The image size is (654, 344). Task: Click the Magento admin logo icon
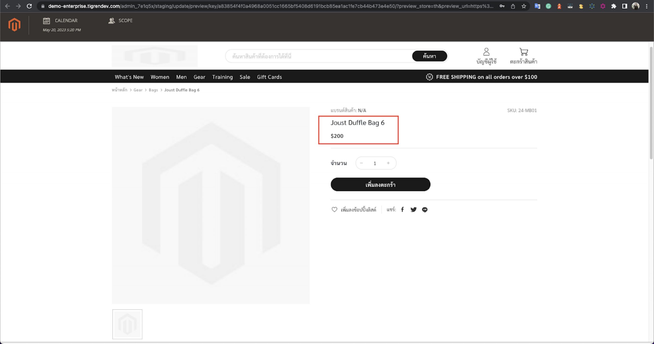(x=14, y=25)
